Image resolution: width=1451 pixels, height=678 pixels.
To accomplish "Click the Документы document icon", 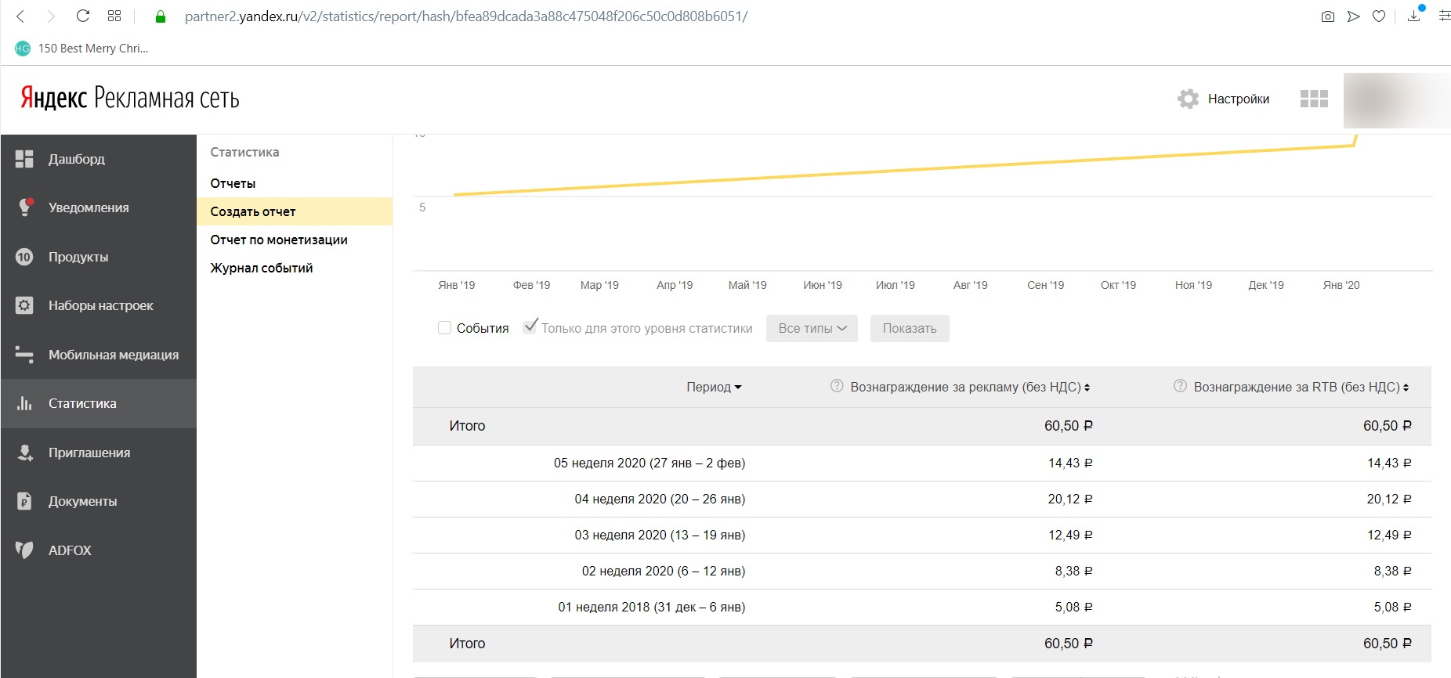I will click(x=24, y=501).
